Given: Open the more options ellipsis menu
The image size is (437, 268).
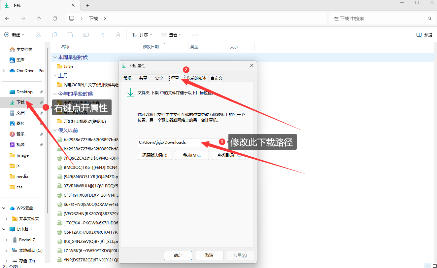Looking at the screenshot, I should 195,35.
